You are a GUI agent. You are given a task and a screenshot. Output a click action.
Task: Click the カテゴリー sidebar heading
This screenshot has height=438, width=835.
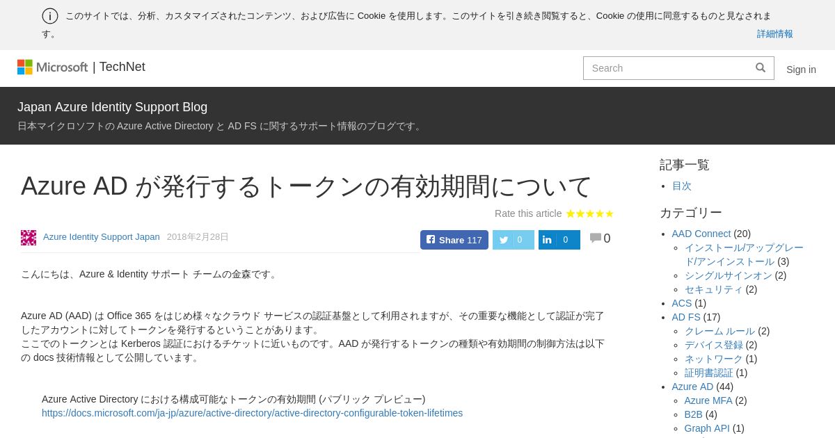[x=691, y=213]
